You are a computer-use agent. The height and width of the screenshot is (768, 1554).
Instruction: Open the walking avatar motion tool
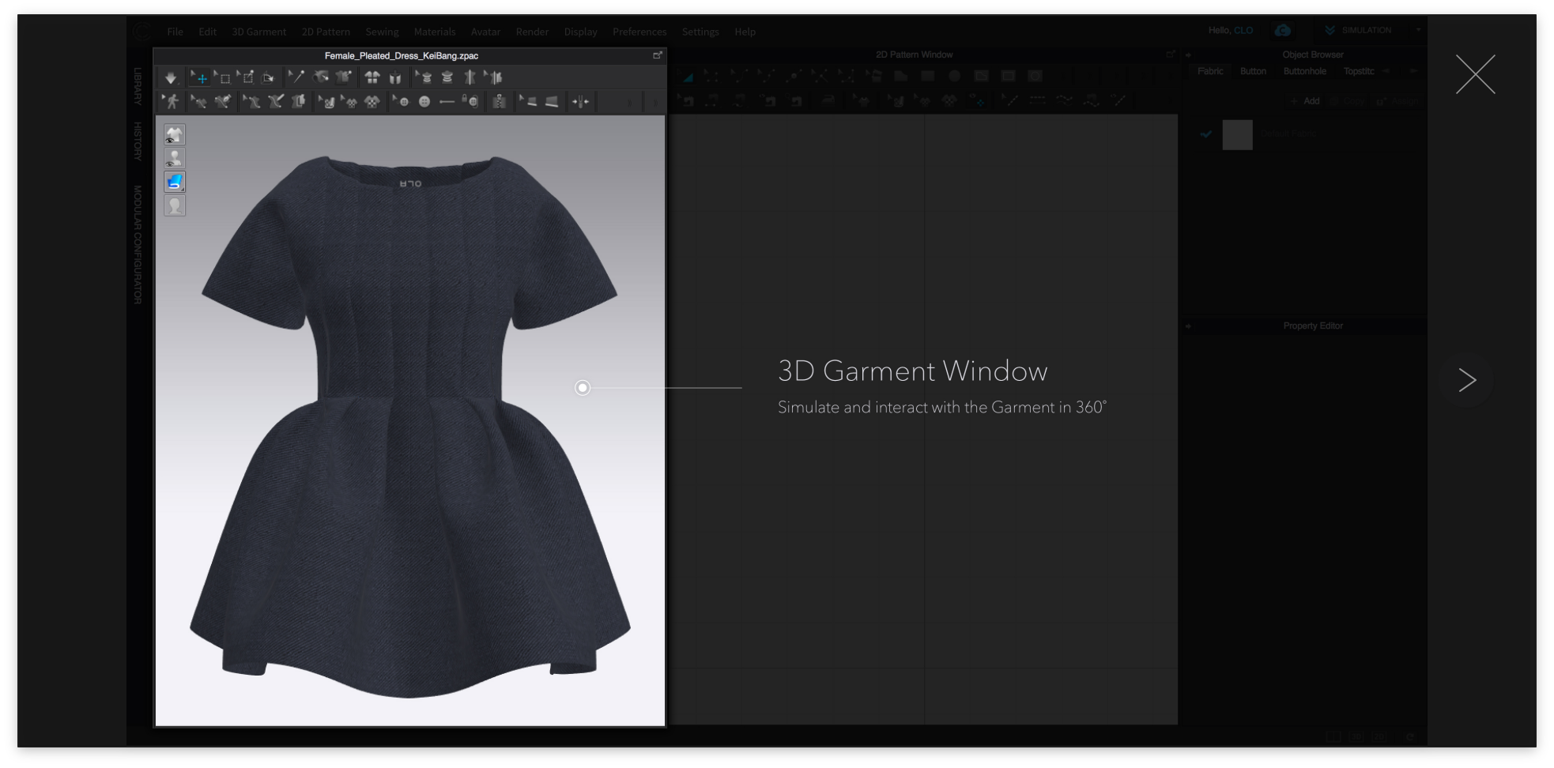pyautogui.click(x=171, y=101)
